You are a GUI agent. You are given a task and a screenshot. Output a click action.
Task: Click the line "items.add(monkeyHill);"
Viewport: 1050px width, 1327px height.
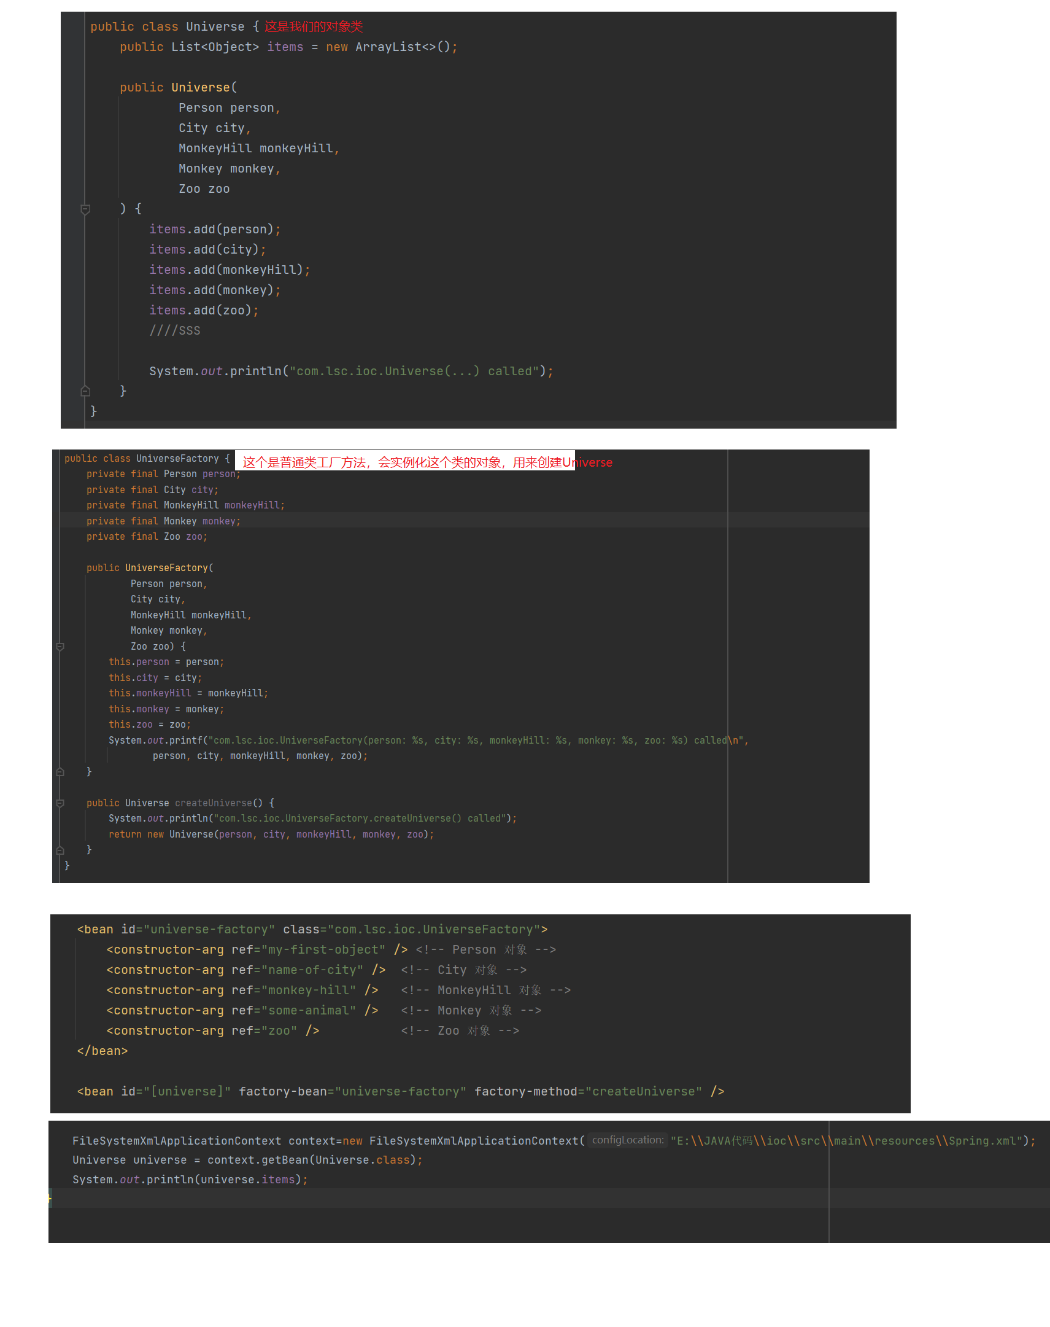click(x=230, y=270)
